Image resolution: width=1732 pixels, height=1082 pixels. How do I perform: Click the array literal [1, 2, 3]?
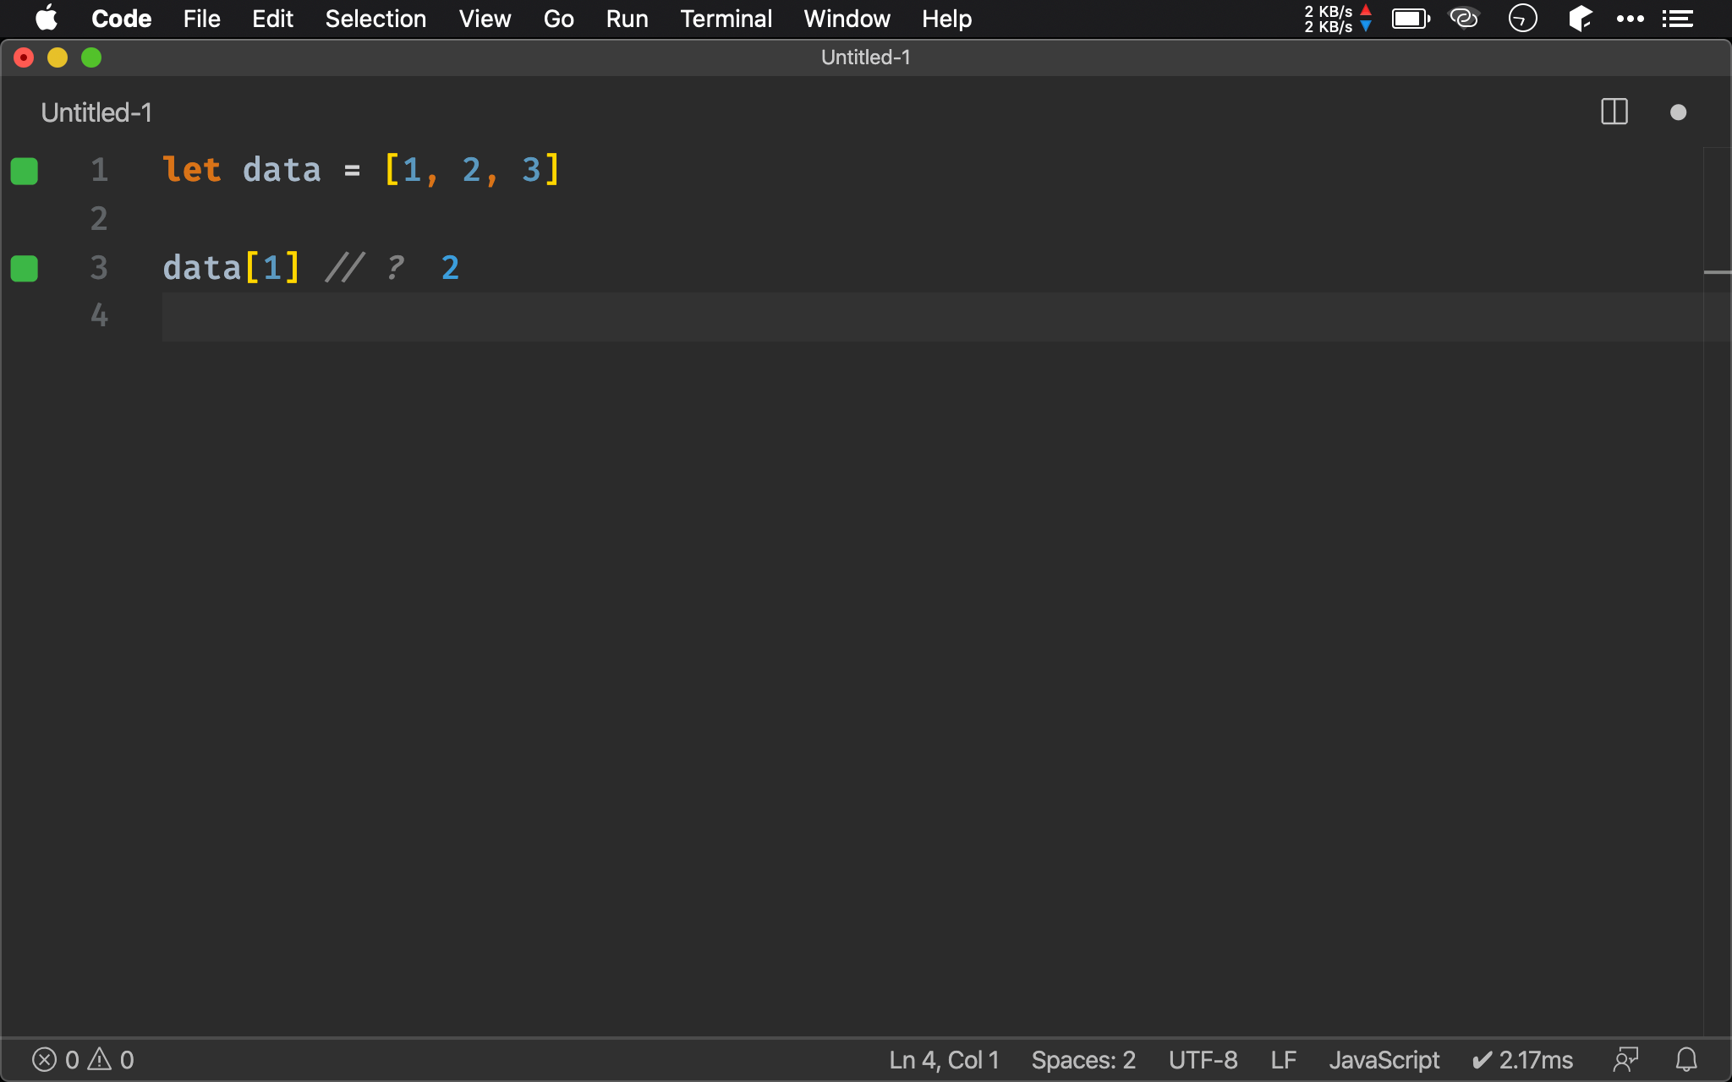pyautogui.click(x=472, y=170)
